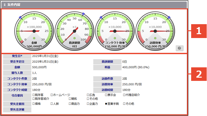Check the 価格 checkbox
This screenshot has height=116, width=207.
(x=34, y=104)
